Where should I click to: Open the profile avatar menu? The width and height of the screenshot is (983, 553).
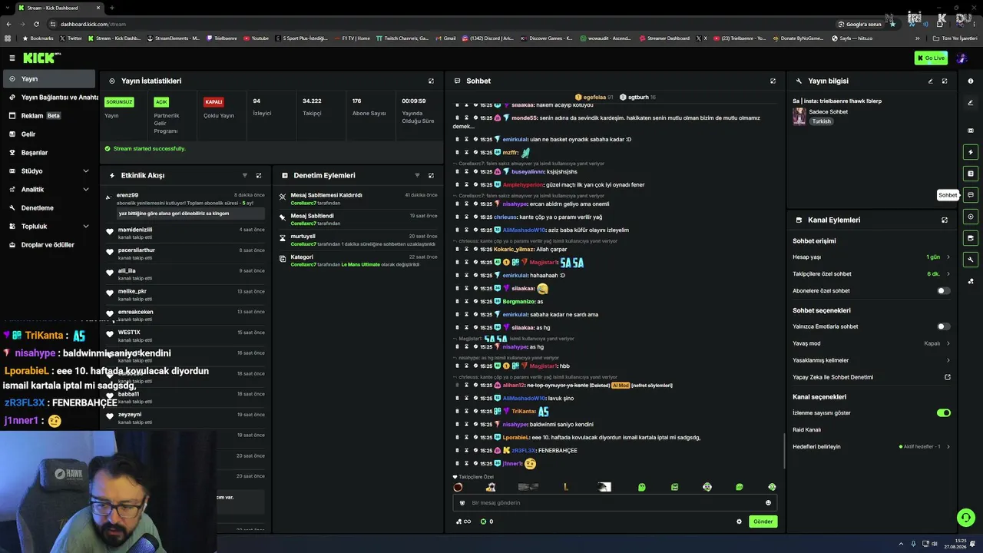961,58
